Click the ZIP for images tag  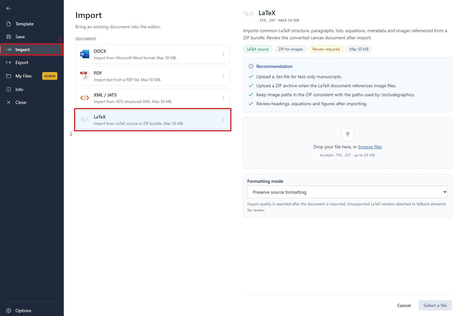point(291,49)
